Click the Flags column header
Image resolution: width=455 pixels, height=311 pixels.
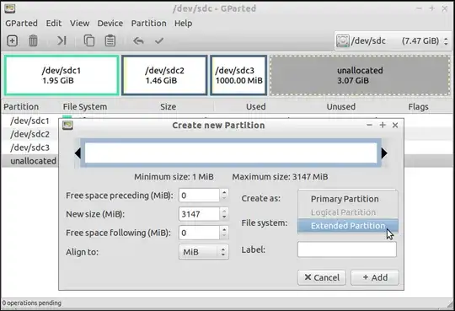tap(418, 106)
